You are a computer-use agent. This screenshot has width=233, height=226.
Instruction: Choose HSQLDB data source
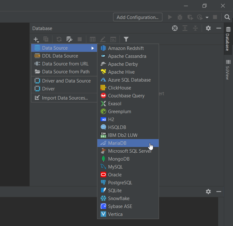coord(128,127)
